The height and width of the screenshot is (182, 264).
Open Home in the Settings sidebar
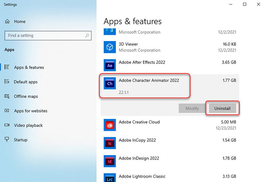tap(20, 21)
